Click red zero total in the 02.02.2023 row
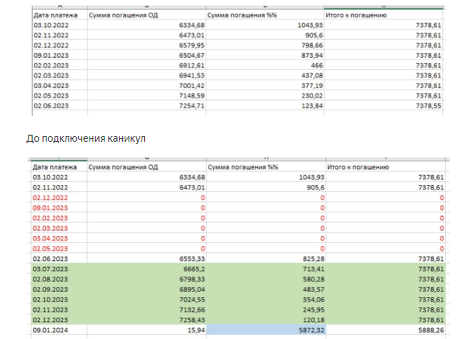Image resolution: width=472 pixels, height=339 pixels. point(386,218)
